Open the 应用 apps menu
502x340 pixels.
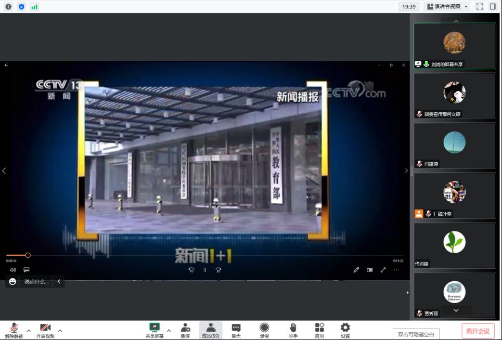[319, 331]
